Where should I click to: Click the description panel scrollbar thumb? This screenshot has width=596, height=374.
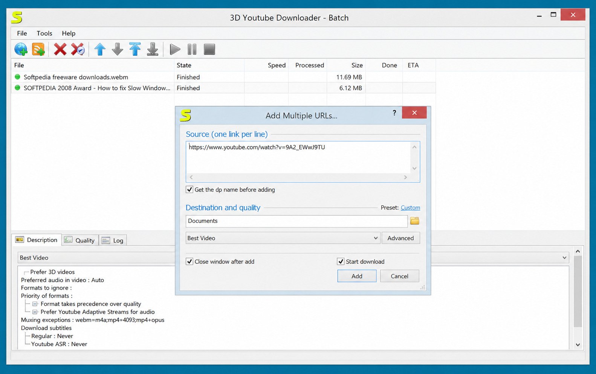point(578,292)
